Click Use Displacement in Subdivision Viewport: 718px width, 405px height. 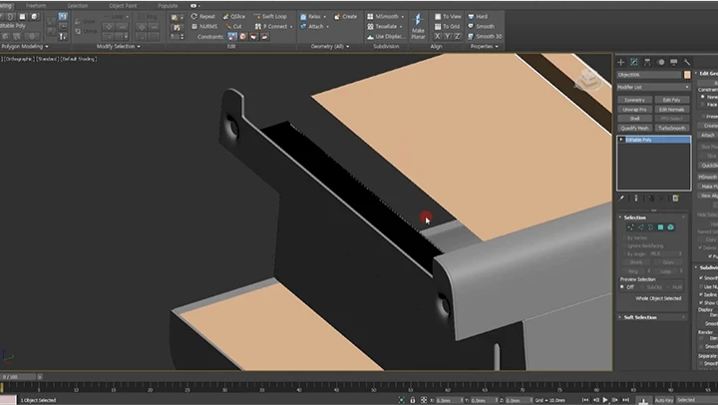pyautogui.click(x=386, y=36)
